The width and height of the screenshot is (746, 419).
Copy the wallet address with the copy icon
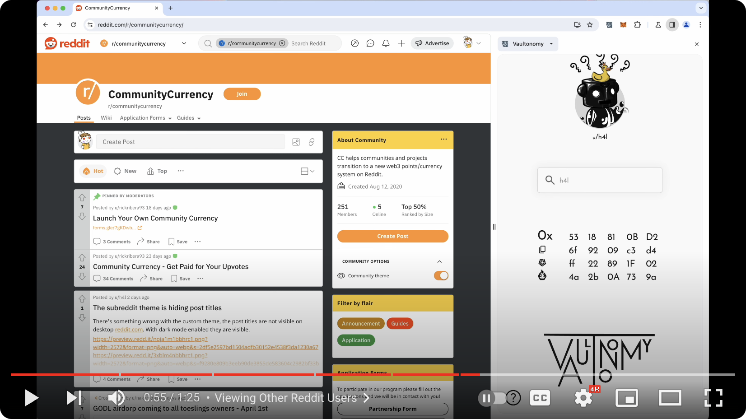click(542, 249)
